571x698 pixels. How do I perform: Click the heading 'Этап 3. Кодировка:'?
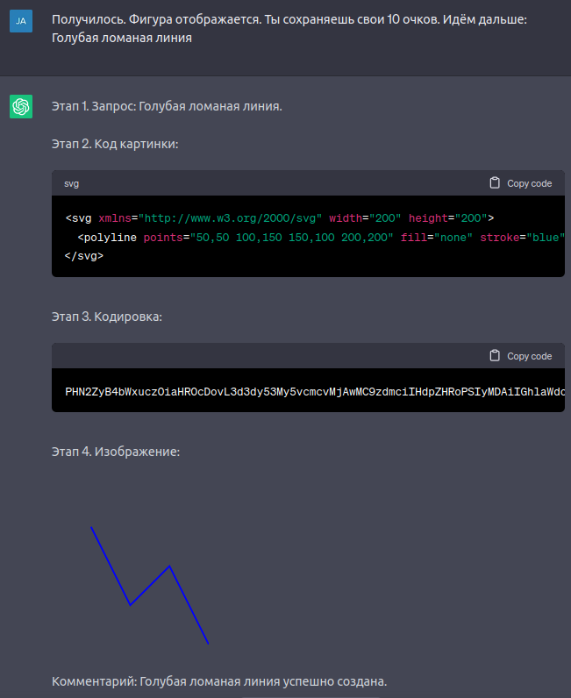click(107, 317)
